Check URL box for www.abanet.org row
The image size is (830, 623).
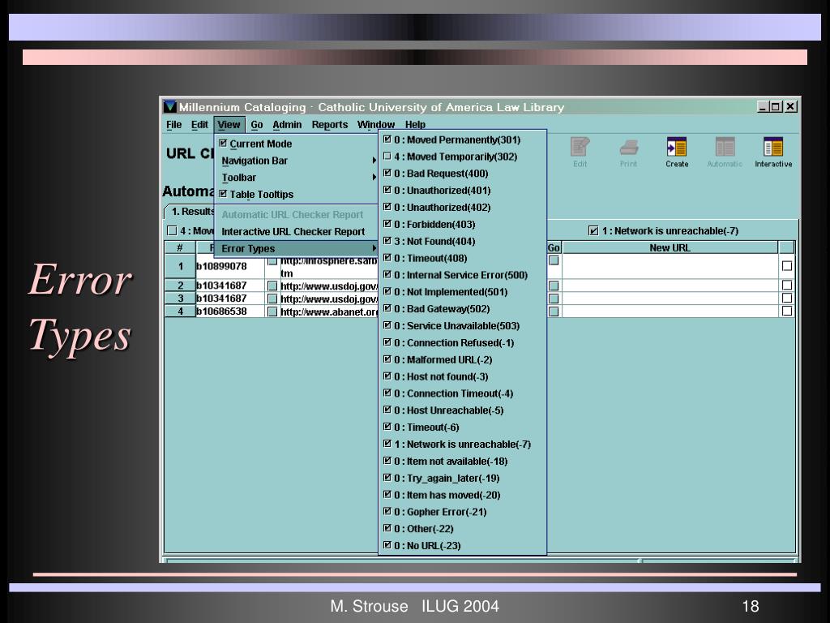coord(272,312)
